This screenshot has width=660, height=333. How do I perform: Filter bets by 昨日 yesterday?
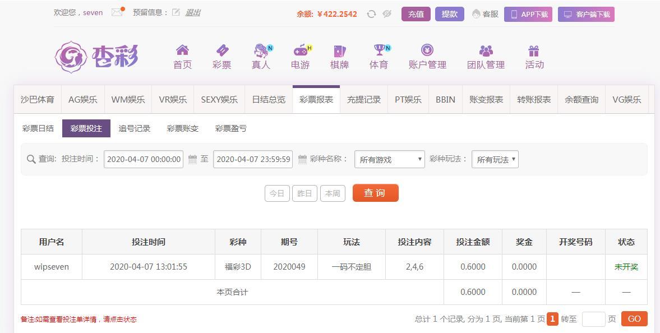304,193
